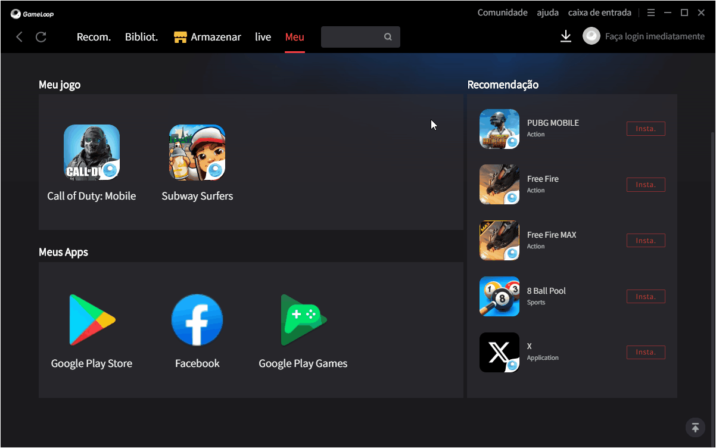716x448 pixels.
Task: Open the Google Play Store app
Action: click(92, 320)
